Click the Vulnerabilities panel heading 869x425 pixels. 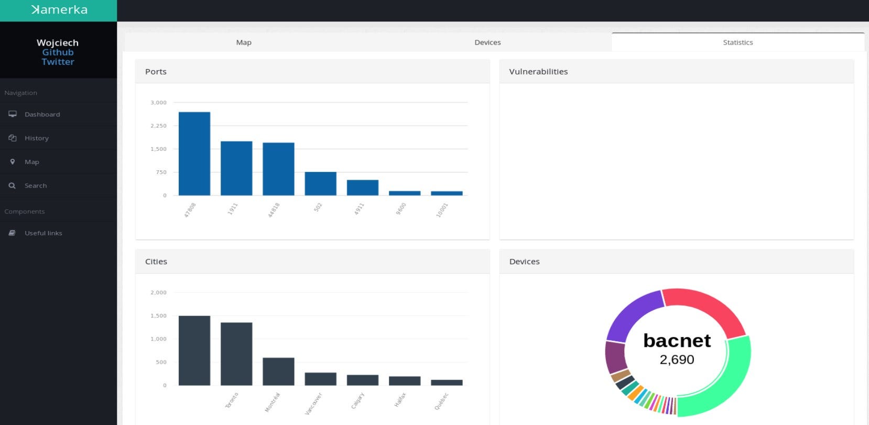[x=538, y=72]
